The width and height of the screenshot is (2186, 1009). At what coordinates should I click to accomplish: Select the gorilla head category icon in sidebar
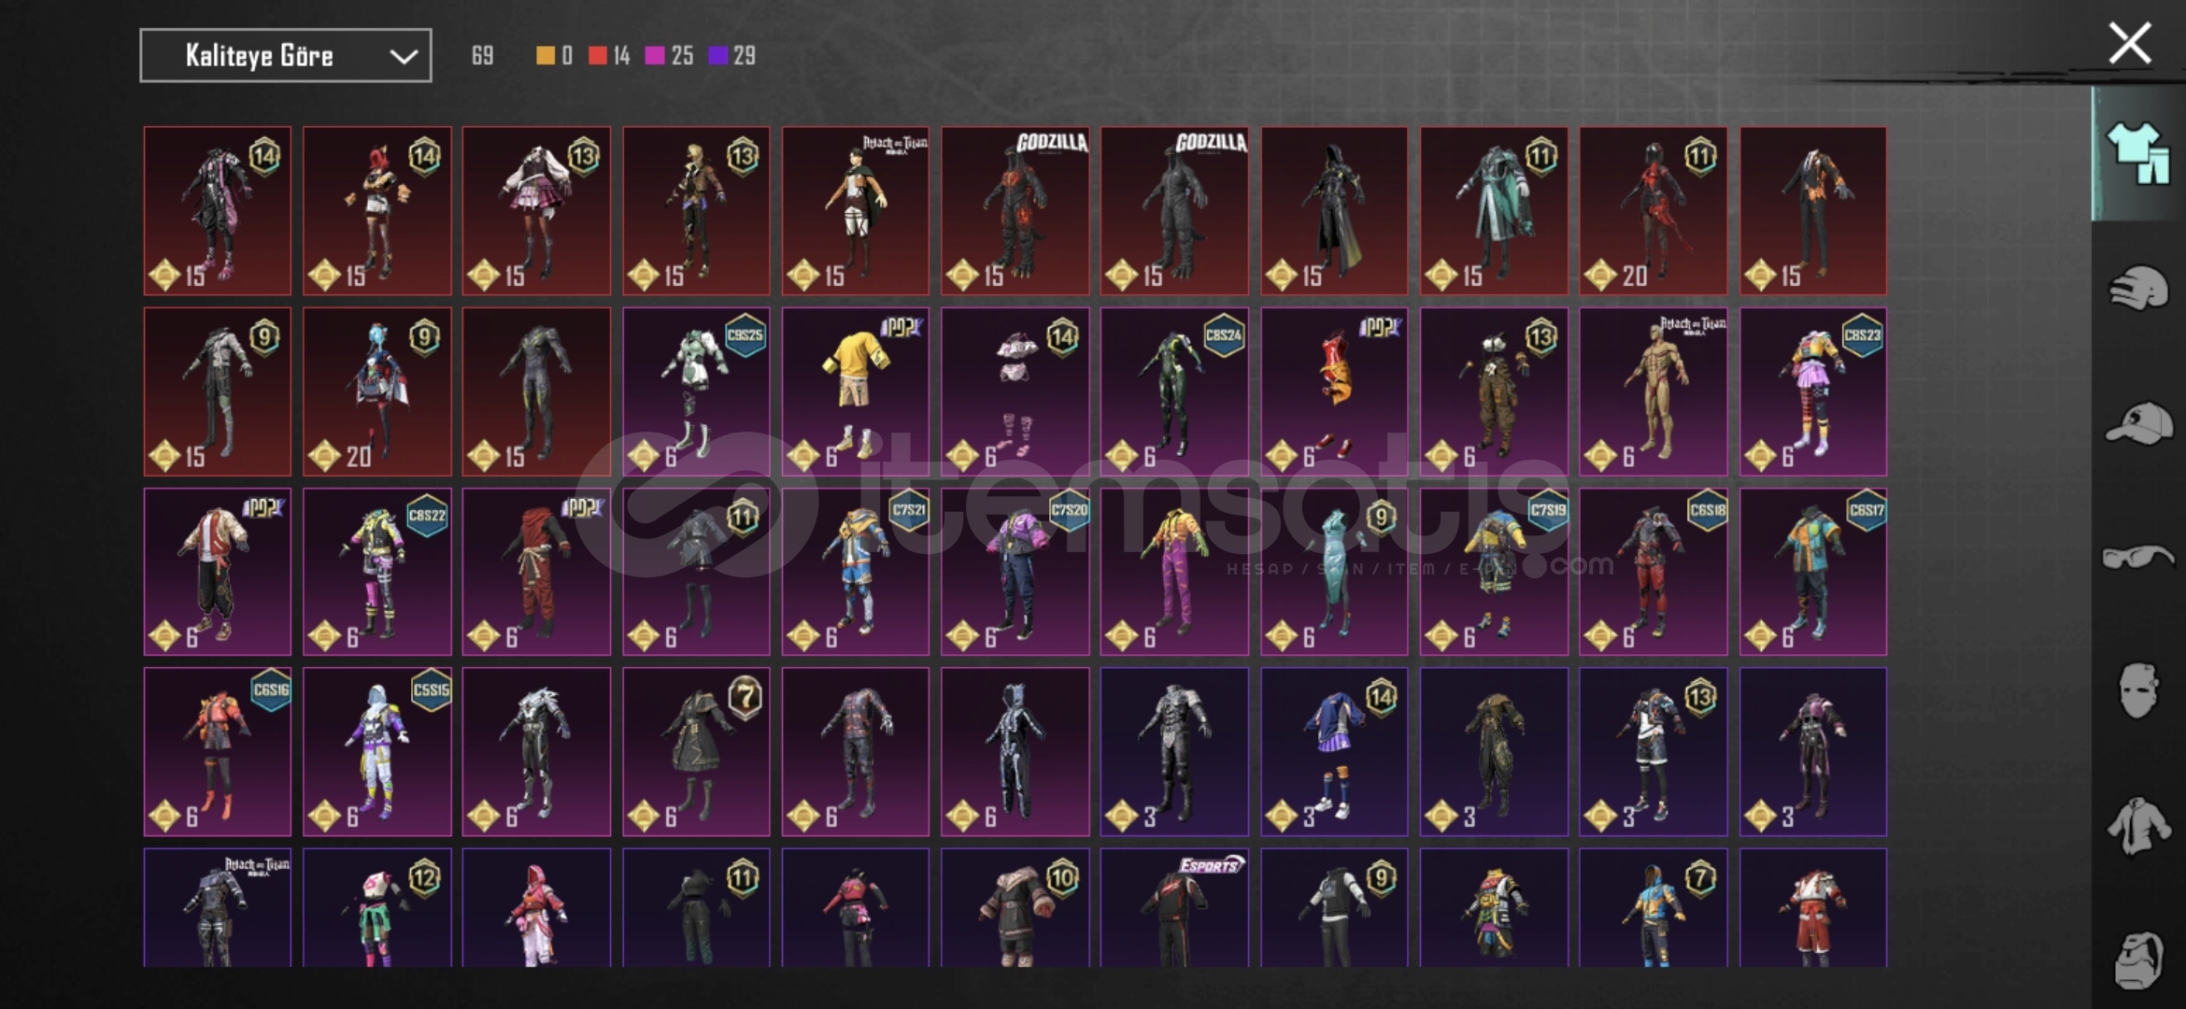(2138, 959)
